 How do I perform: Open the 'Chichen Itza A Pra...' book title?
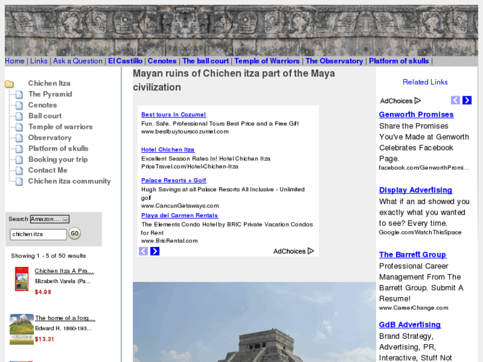coord(64,271)
